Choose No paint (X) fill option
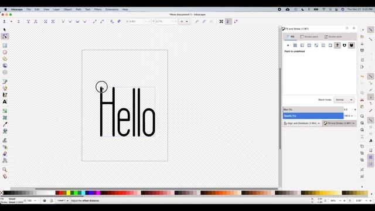The height and width of the screenshot is (211, 375). click(x=288, y=45)
